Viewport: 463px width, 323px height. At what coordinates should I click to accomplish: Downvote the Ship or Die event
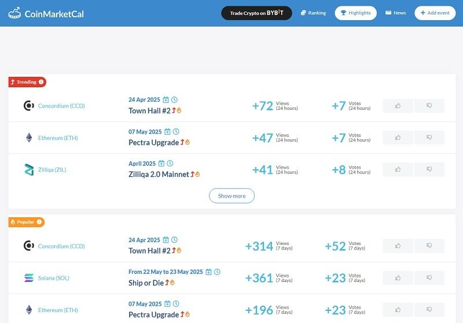point(429,277)
